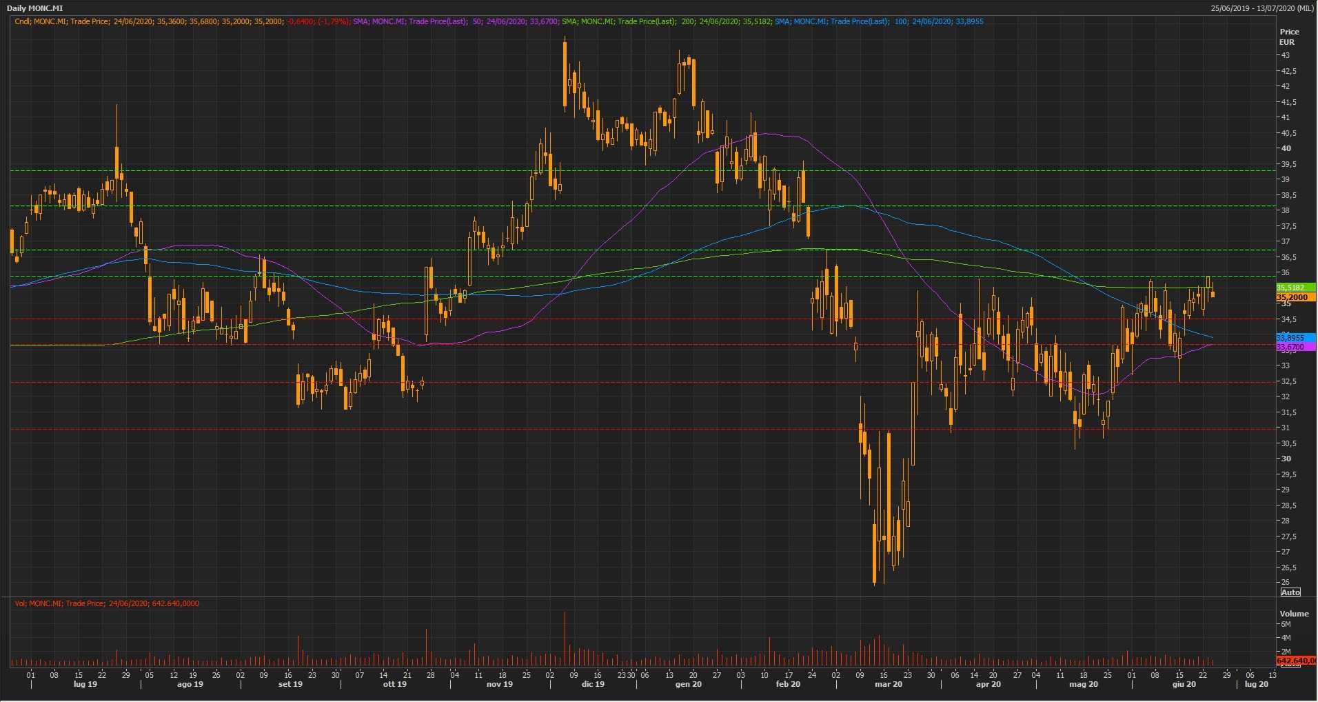
Task: Open the date range 25/06/2019 - 13/07/2020
Action: [1261, 8]
